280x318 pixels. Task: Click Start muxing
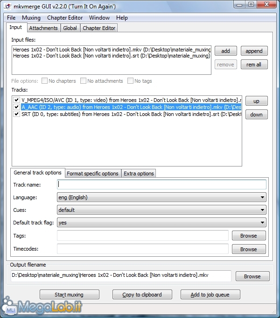point(70,295)
